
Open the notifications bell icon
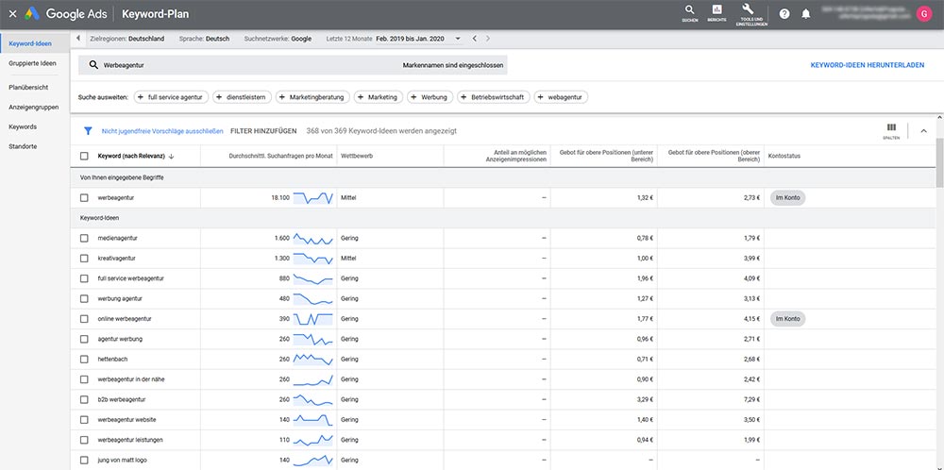[805, 14]
